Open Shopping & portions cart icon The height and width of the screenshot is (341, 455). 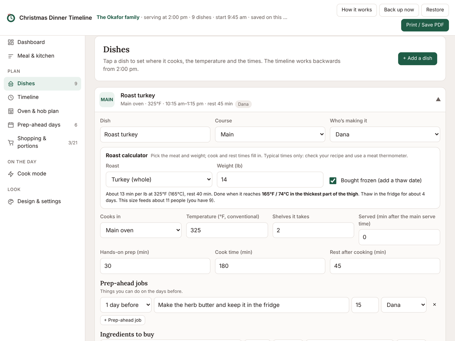(x=11, y=142)
